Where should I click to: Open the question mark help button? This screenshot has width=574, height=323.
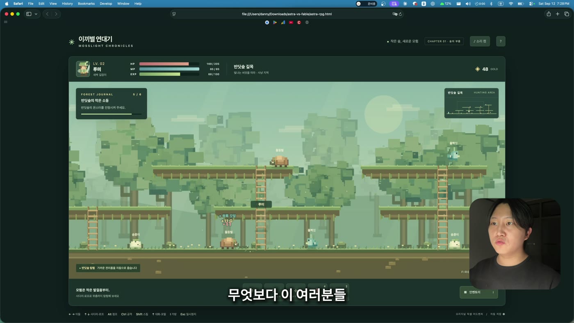pyautogui.click(x=501, y=41)
